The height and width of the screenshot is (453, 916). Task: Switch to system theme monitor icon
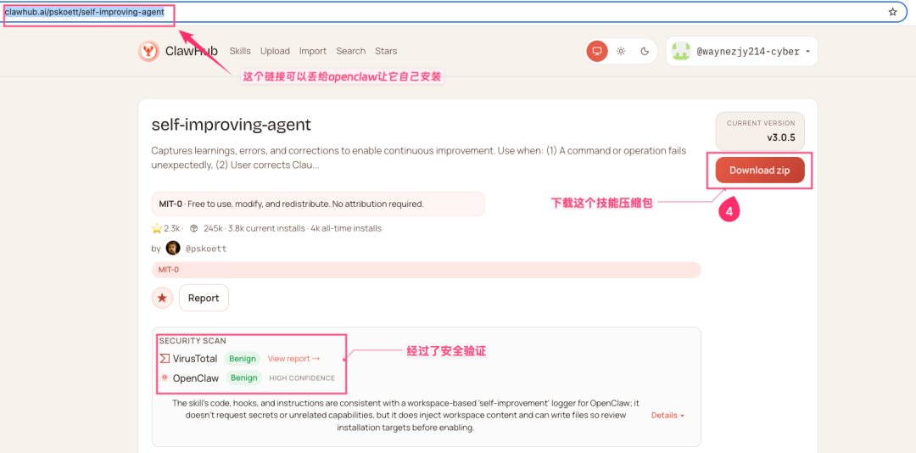click(x=597, y=52)
